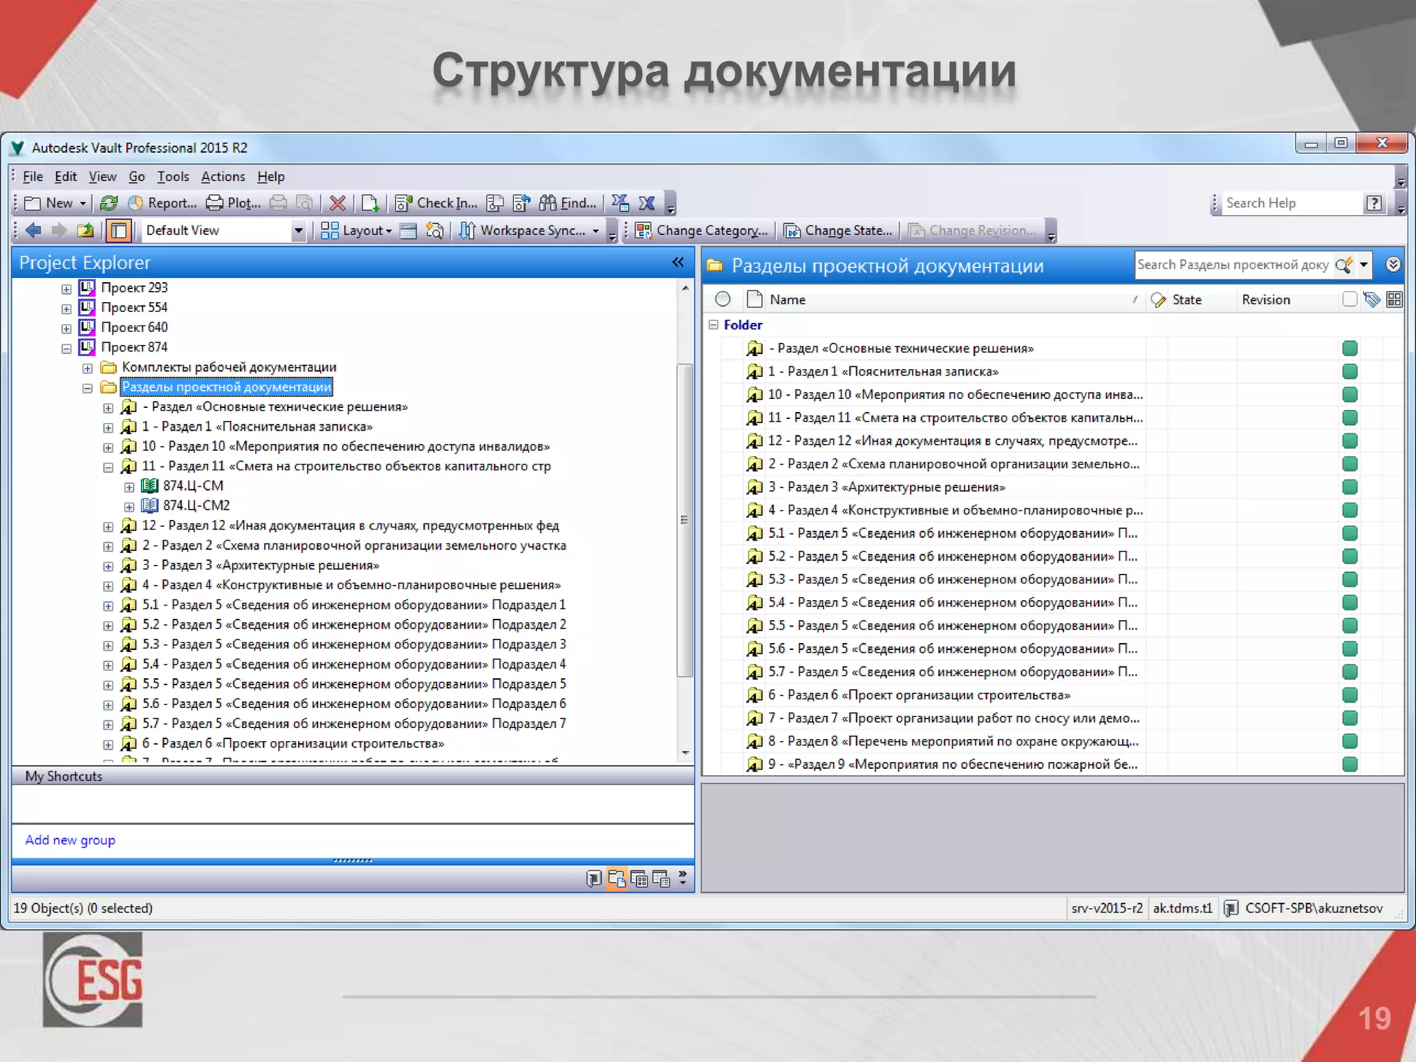Toggle the navigation pane view icon

tap(119, 230)
